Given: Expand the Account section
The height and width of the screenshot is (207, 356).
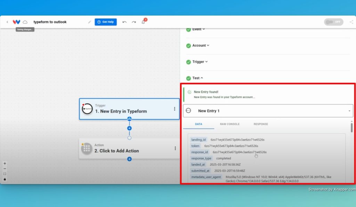Looking at the screenshot, I should click(x=201, y=45).
